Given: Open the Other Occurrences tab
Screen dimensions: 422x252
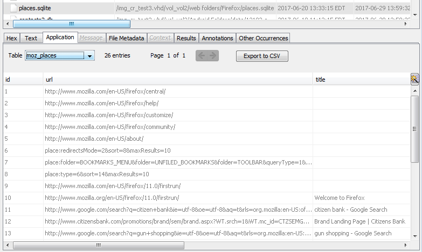Looking at the screenshot, I should [263, 38].
